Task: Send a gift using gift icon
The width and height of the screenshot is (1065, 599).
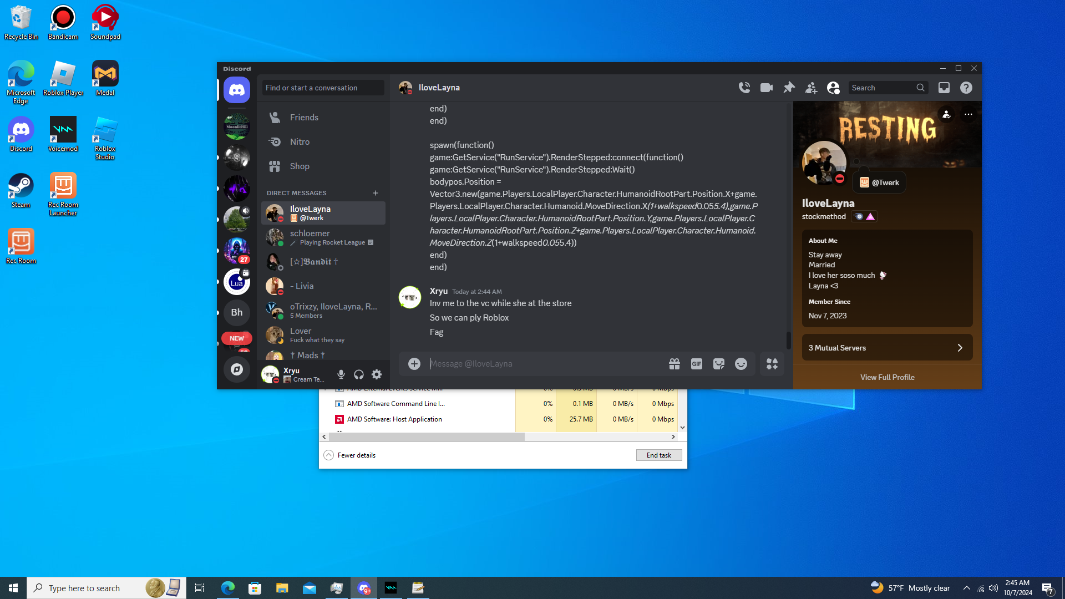Action: pyautogui.click(x=674, y=364)
